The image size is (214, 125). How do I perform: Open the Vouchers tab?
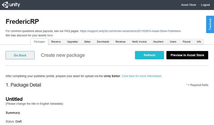158,42
